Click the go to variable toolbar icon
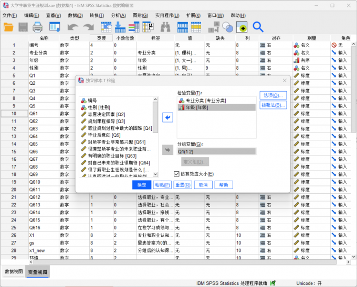357x287 pixels. [120, 27]
